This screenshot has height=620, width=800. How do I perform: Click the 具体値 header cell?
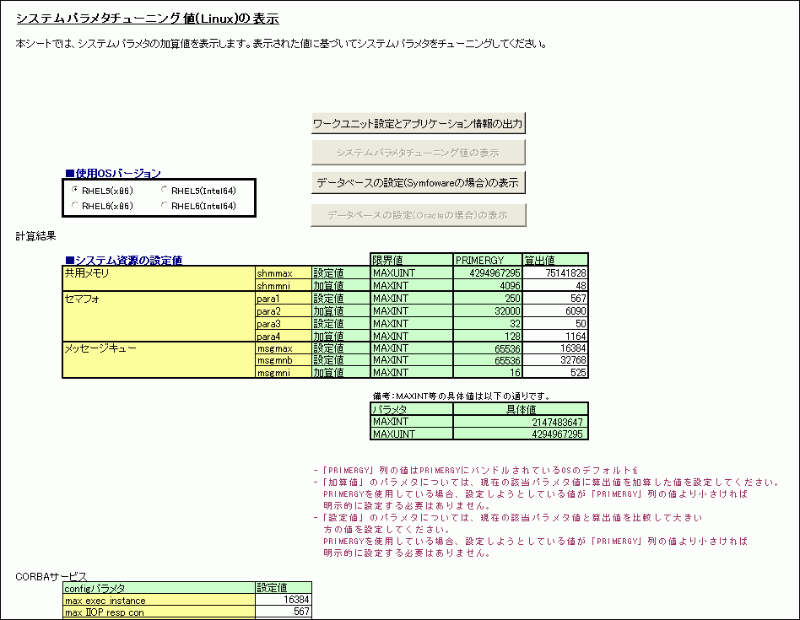click(x=521, y=409)
